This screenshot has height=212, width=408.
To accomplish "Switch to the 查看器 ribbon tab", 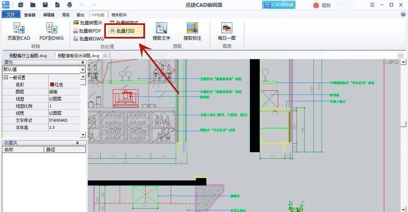I will [x=30, y=15].
